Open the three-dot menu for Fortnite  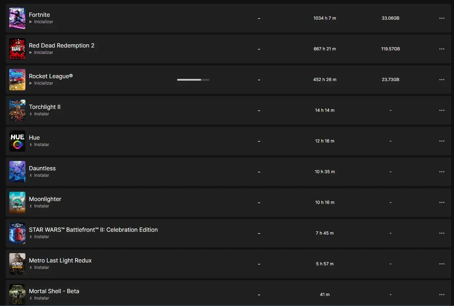pyautogui.click(x=441, y=18)
